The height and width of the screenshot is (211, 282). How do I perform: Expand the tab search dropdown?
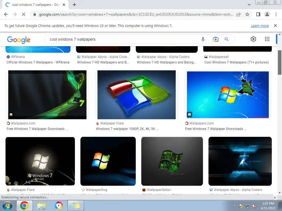pyautogui.click(x=249, y=5)
